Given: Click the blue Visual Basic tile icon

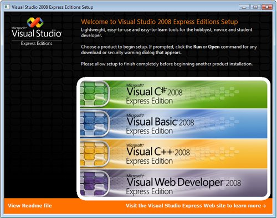Looking at the screenshot, I should [x=95, y=124].
